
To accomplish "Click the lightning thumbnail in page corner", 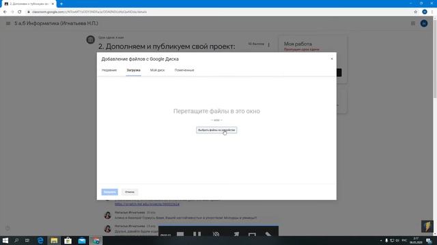I will (x=427, y=227).
